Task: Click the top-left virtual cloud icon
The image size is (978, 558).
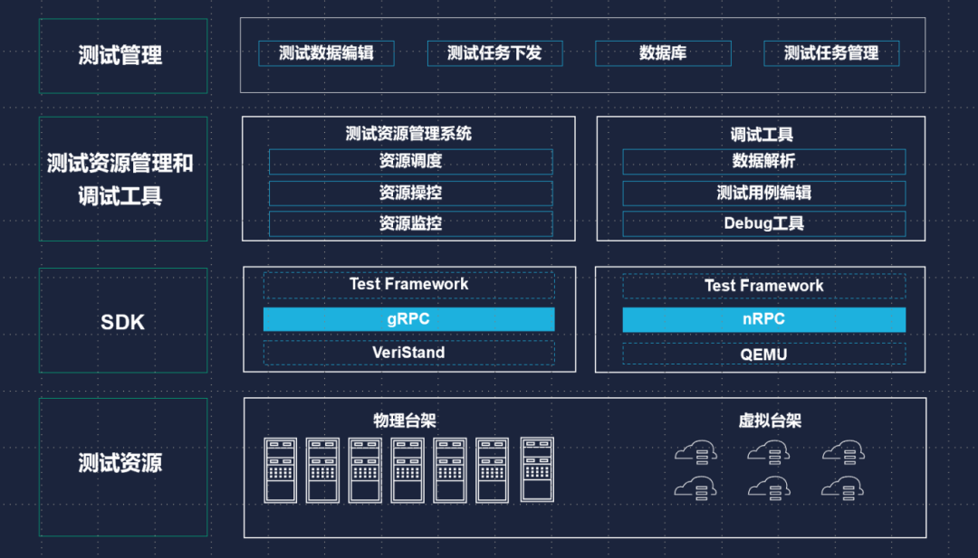Action: [695, 450]
